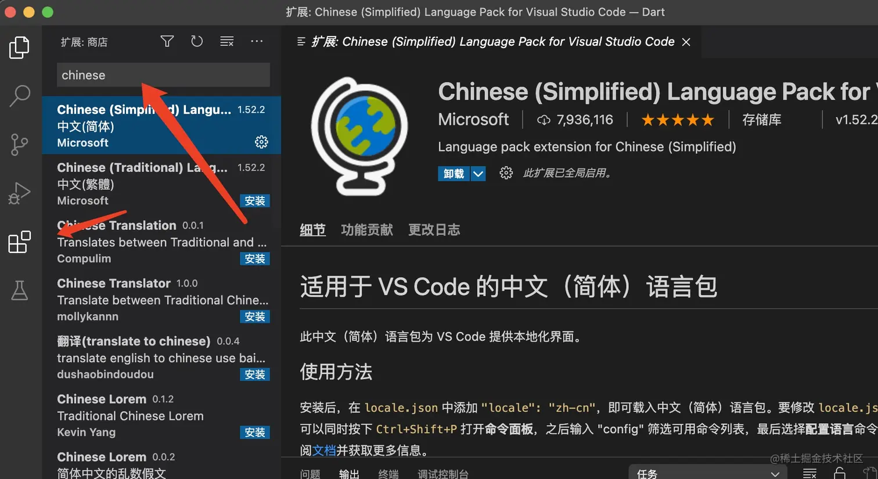The width and height of the screenshot is (878, 479).
Task: Clear extensions search results icon
Action: pos(226,41)
